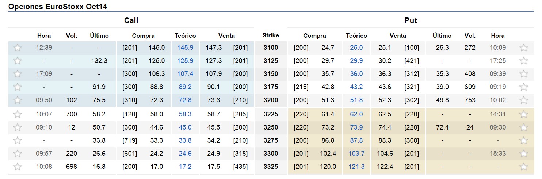Star the 3100 call option as favorite
The width and height of the screenshot is (542, 179).
point(17,48)
